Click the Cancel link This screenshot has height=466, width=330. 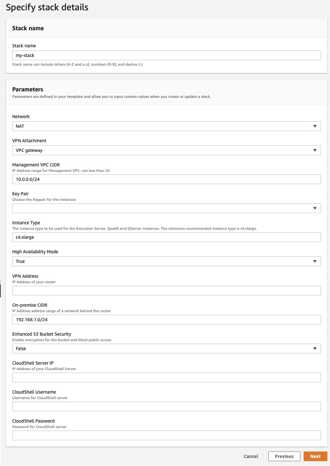tap(251, 456)
